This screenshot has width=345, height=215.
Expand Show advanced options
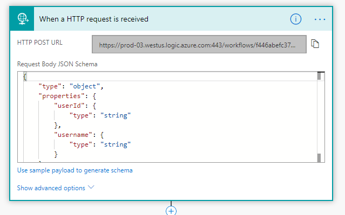tap(56, 188)
